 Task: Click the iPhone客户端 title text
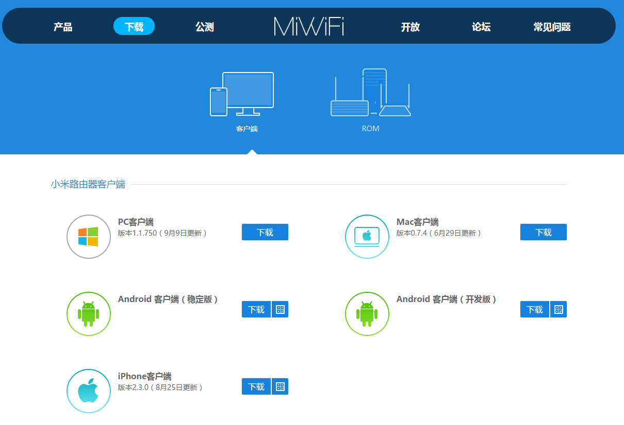pos(144,377)
